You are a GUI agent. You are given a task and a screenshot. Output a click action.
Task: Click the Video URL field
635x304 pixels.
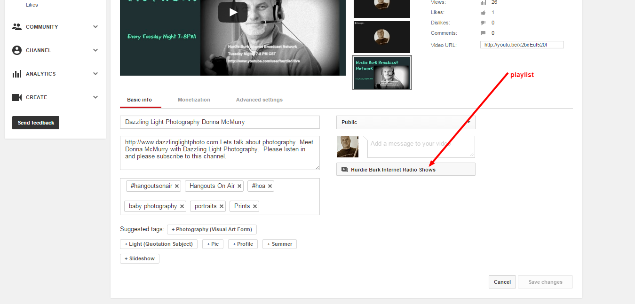coord(522,45)
